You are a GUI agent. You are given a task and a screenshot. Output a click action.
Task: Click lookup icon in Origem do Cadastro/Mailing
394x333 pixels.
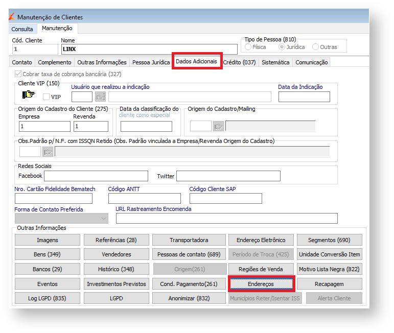point(219,126)
